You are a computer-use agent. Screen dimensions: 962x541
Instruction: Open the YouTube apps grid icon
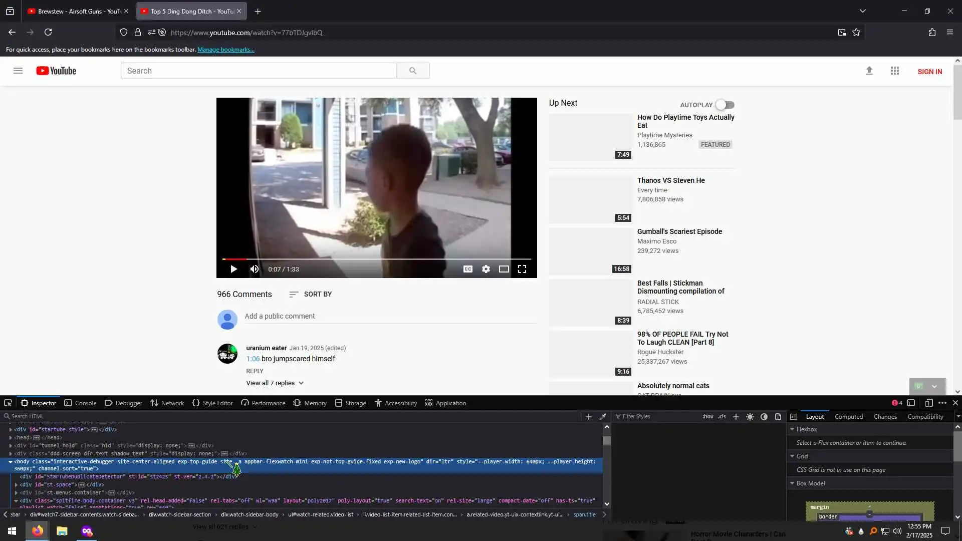pos(895,71)
